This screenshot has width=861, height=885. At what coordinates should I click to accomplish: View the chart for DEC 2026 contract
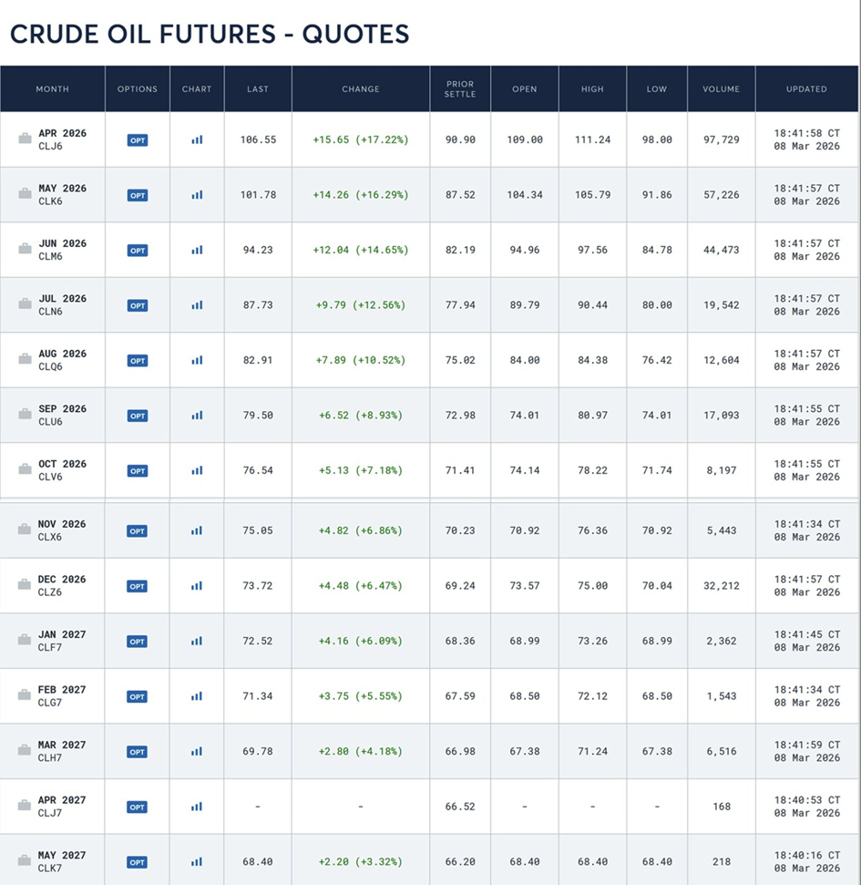[x=197, y=586]
